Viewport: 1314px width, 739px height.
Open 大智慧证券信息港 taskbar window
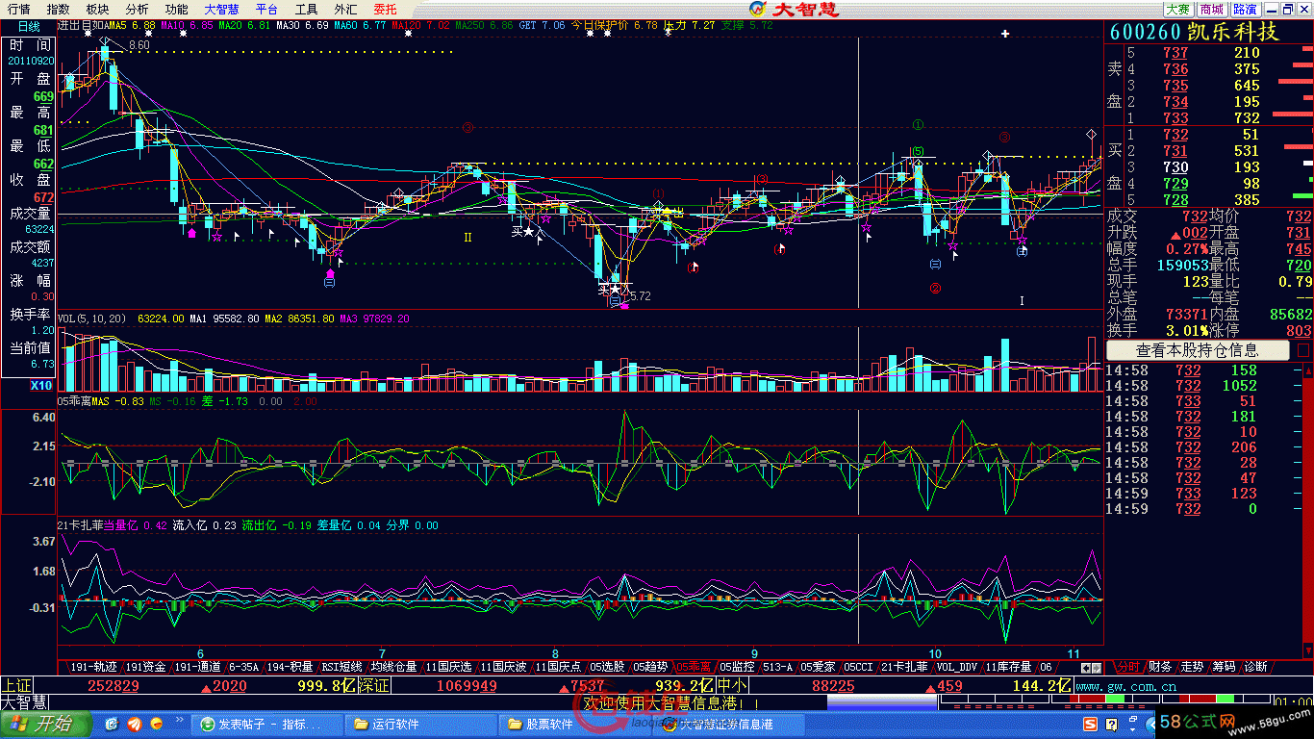coord(726,724)
